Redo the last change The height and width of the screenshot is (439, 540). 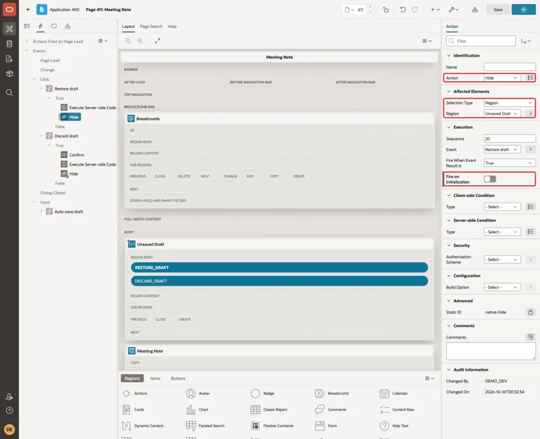[414, 9]
